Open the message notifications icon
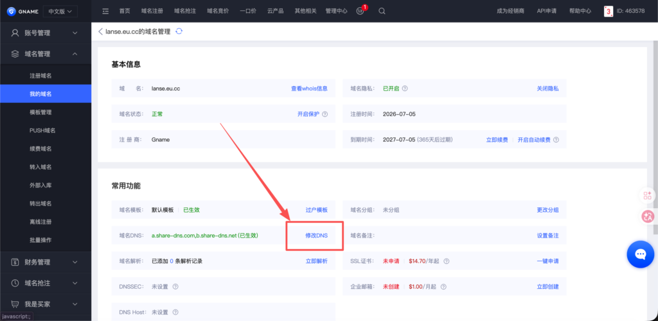Viewport: 658px width, 321px height. pos(360,12)
